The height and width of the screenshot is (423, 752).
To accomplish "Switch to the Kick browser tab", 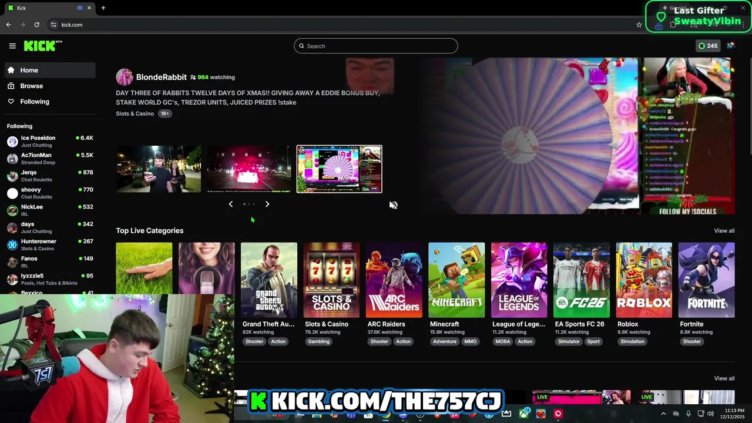I will (x=50, y=8).
